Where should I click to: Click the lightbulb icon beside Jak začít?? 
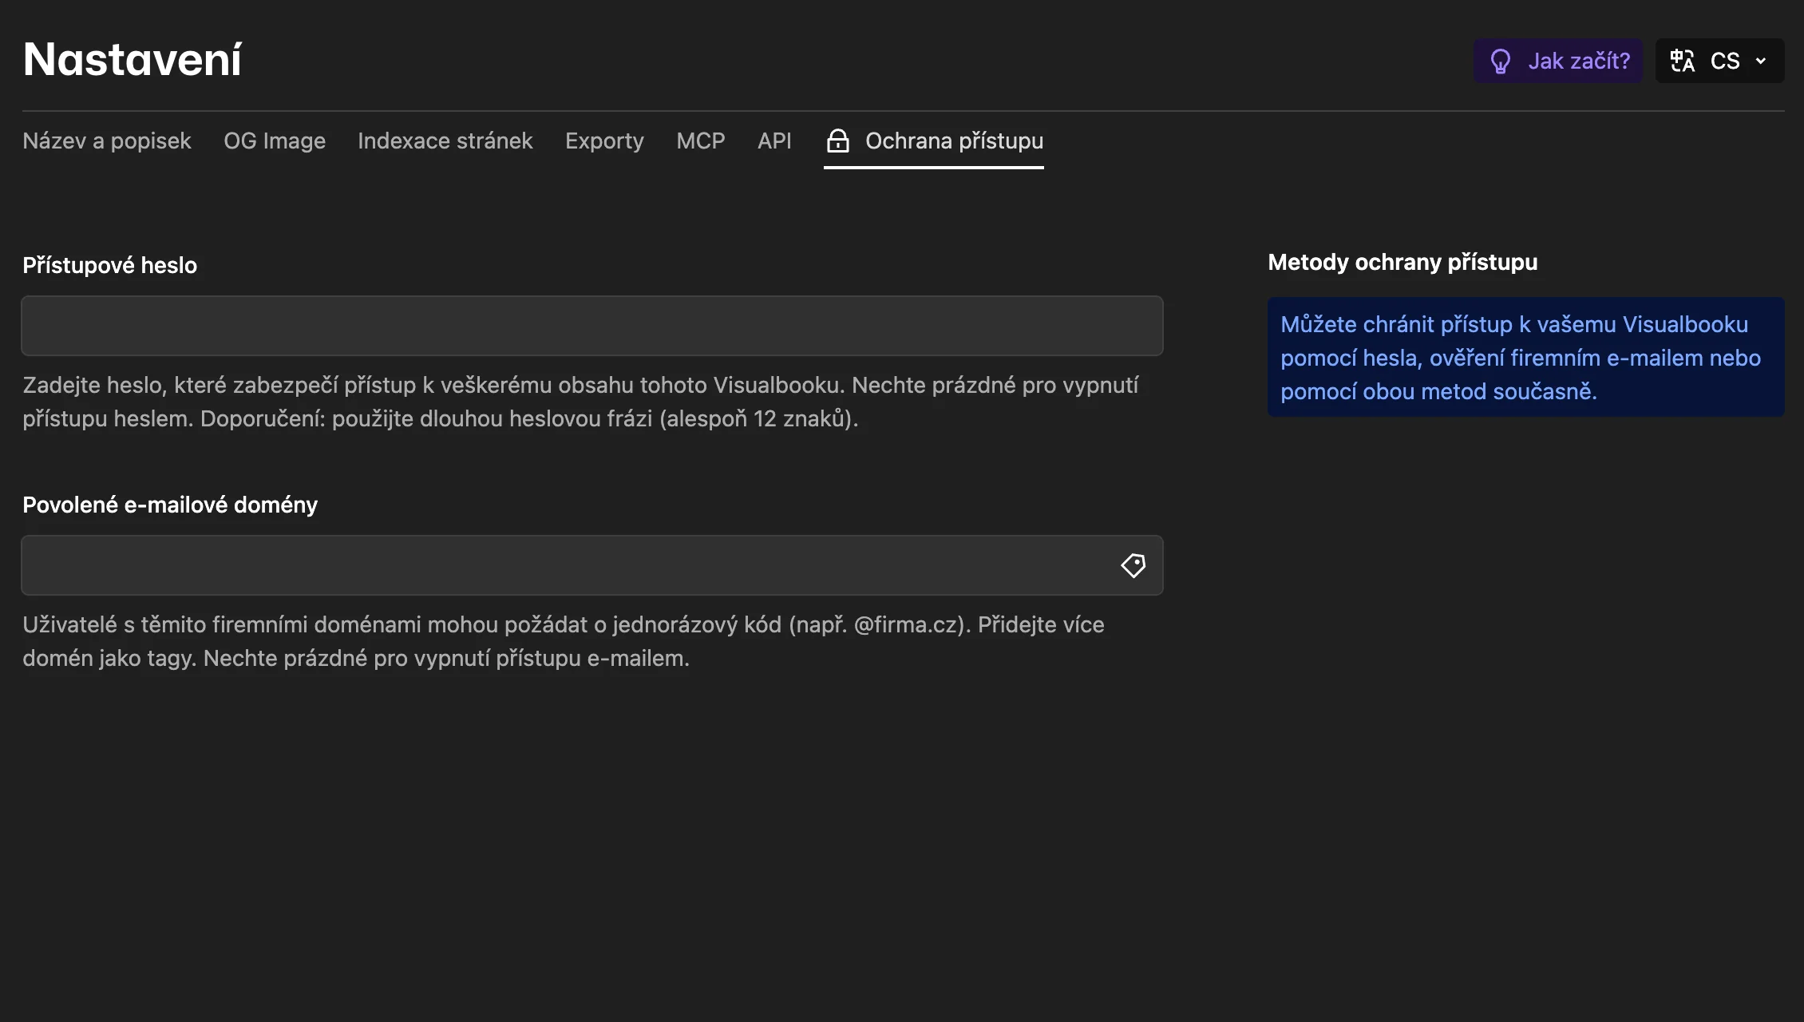coord(1501,61)
